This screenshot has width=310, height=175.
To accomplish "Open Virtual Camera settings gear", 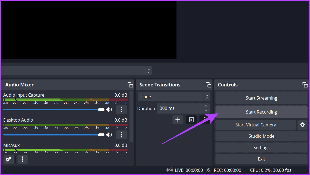I will coord(302,125).
